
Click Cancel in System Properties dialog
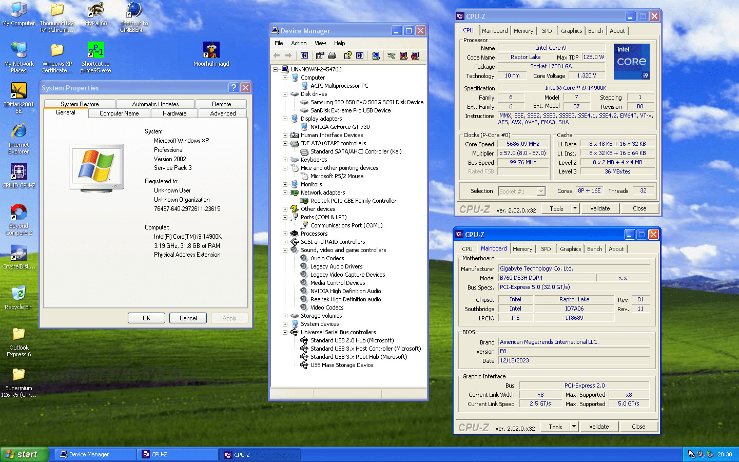click(x=188, y=318)
